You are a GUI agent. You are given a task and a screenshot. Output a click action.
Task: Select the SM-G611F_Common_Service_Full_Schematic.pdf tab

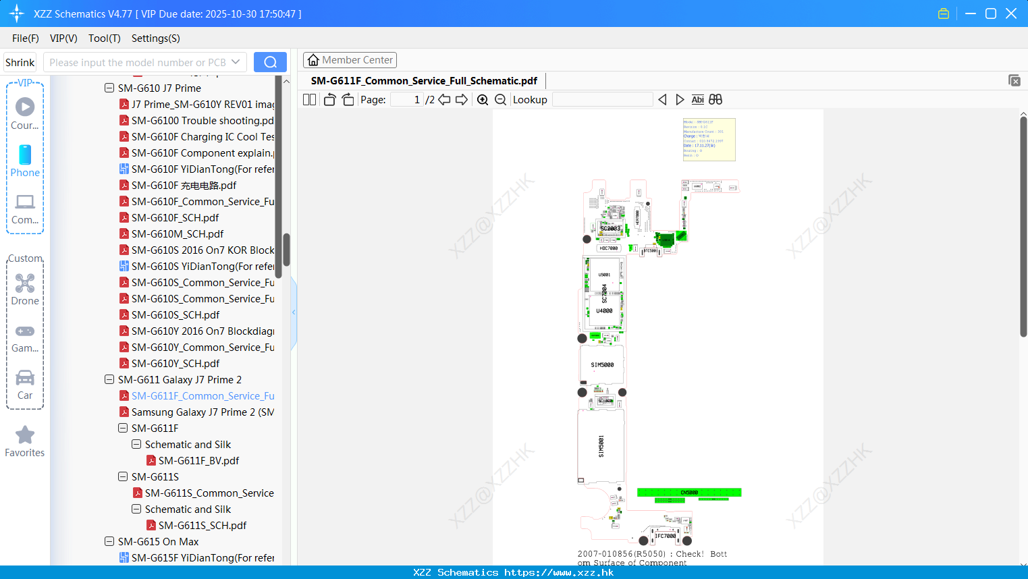click(x=424, y=80)
